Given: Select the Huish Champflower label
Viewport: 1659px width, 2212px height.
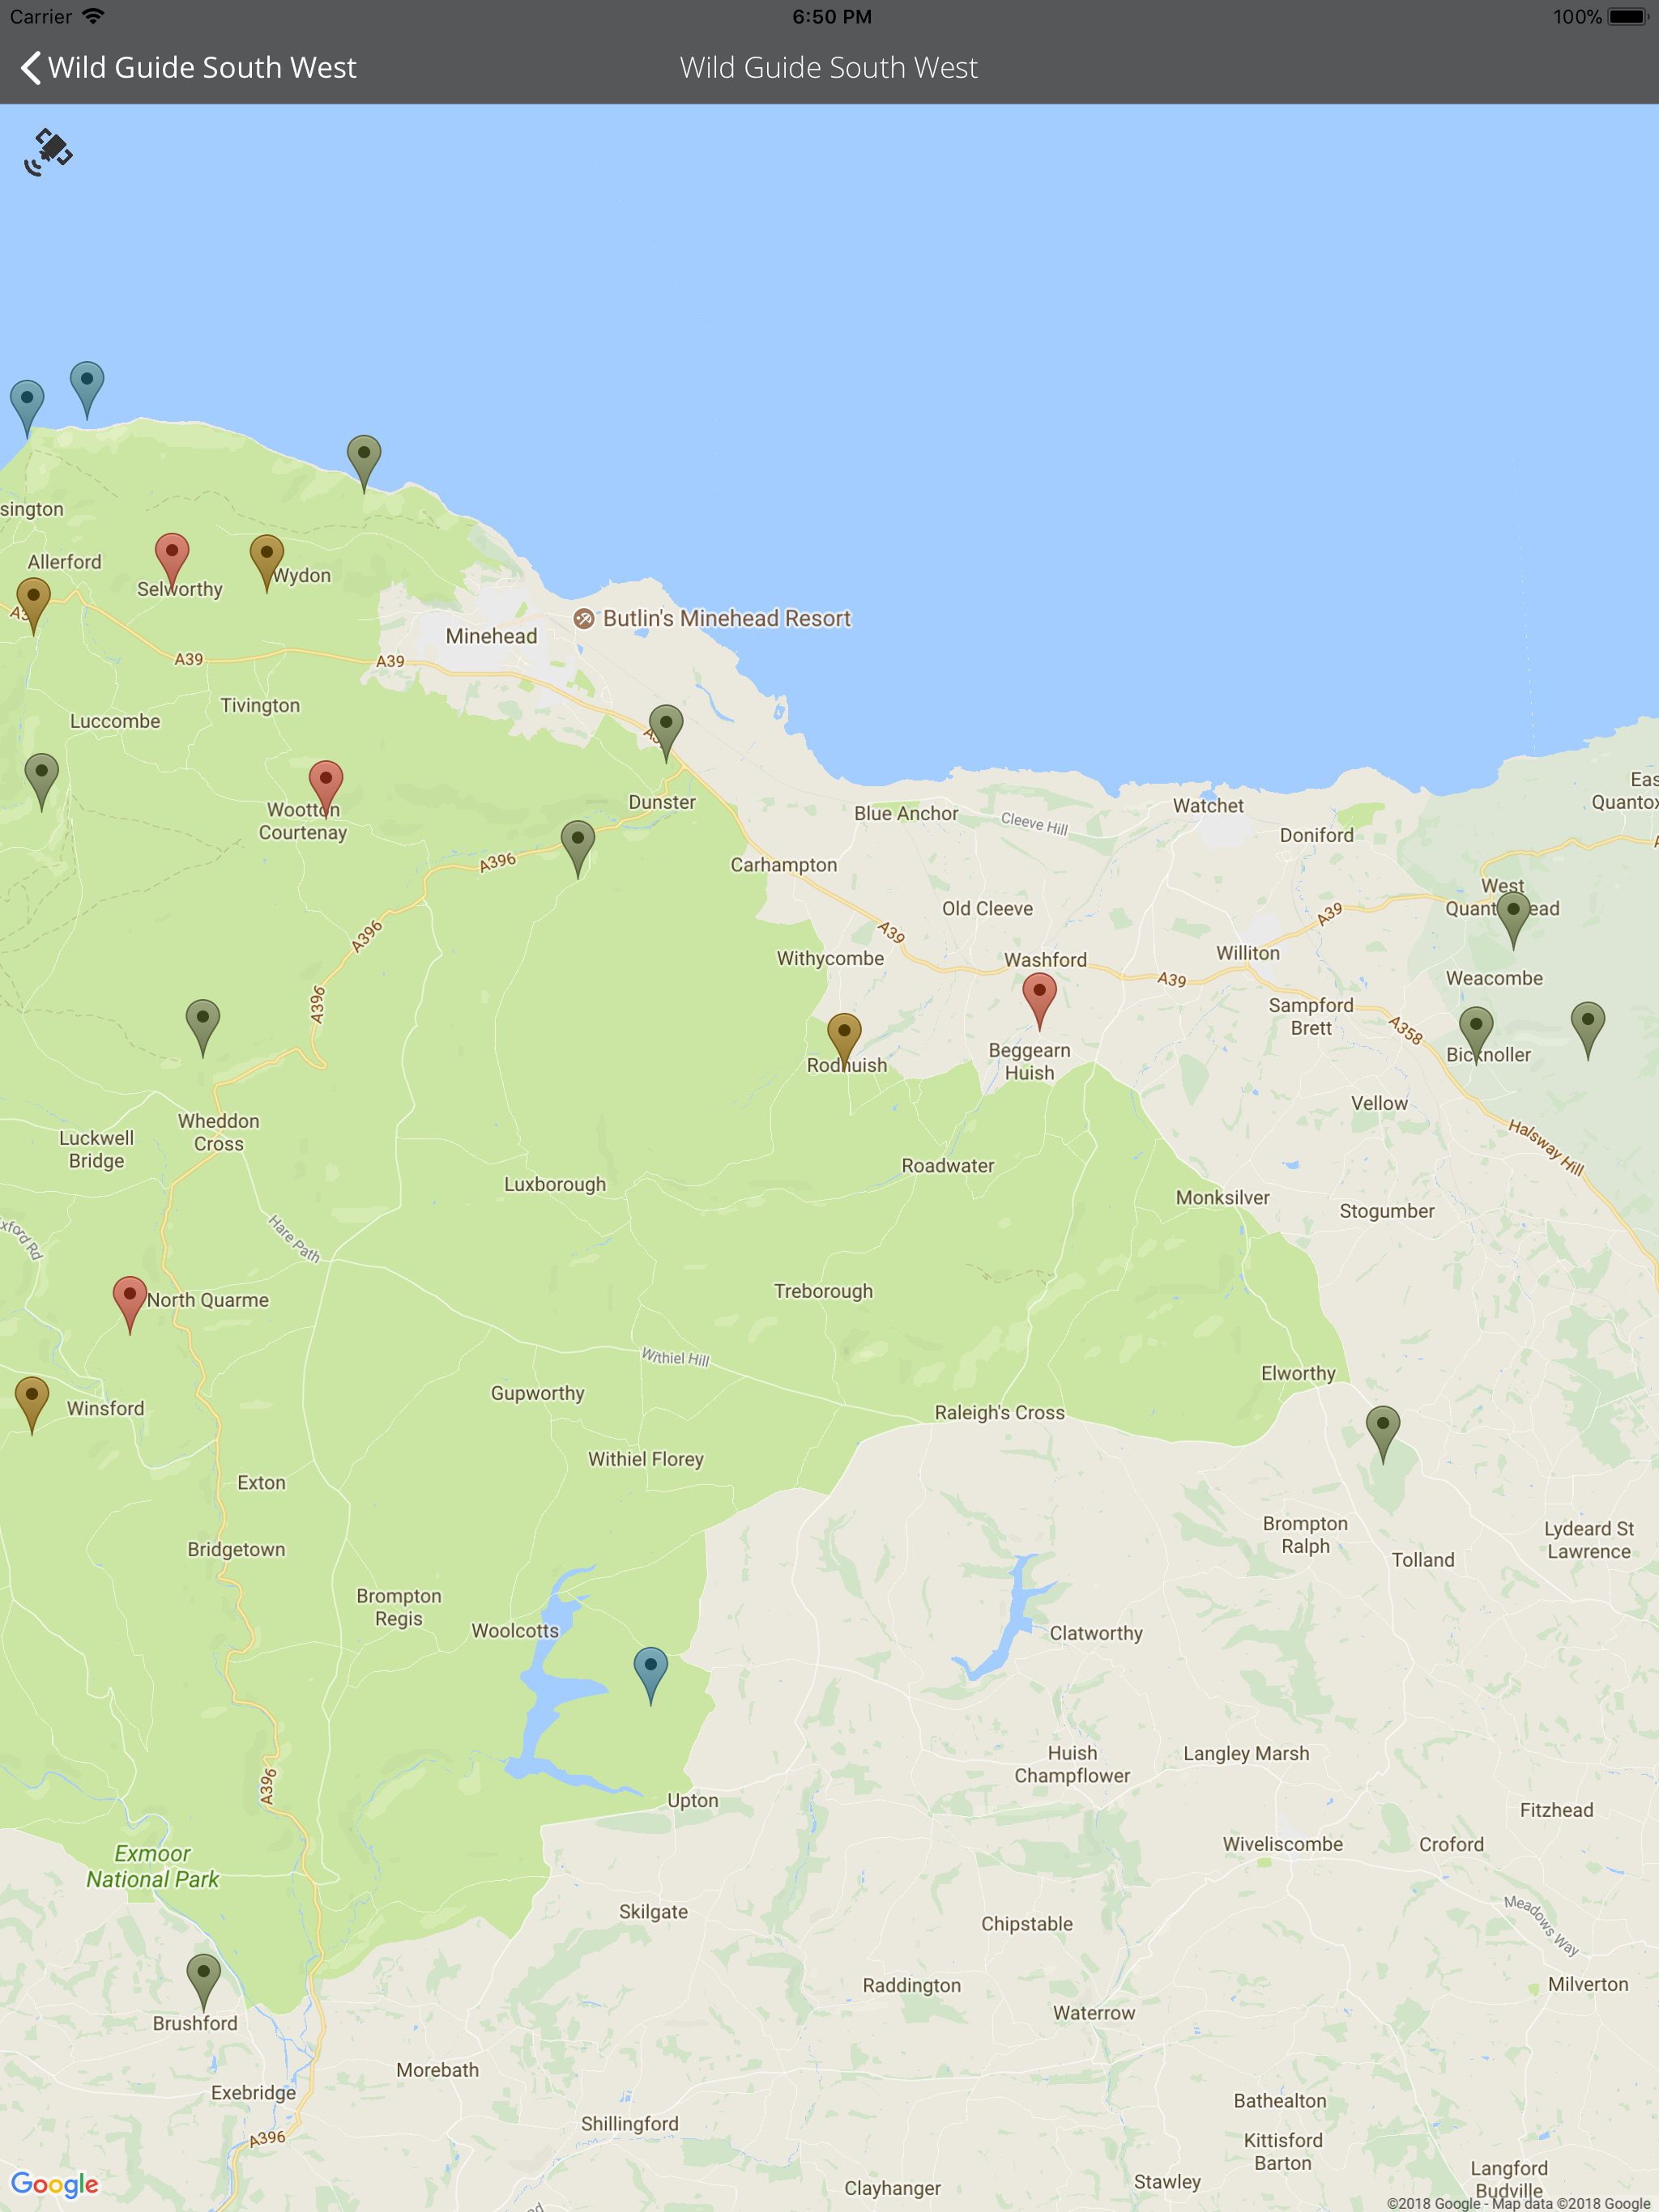Looking at the screenshot, I should point(1072,1764).
